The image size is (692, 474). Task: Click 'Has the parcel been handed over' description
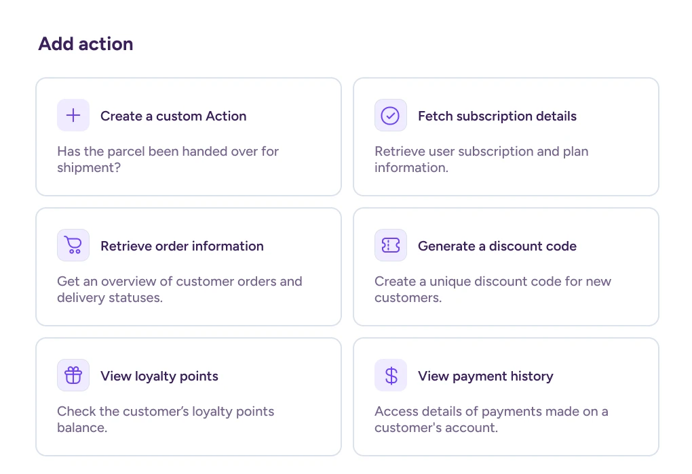tap(168, 160)
